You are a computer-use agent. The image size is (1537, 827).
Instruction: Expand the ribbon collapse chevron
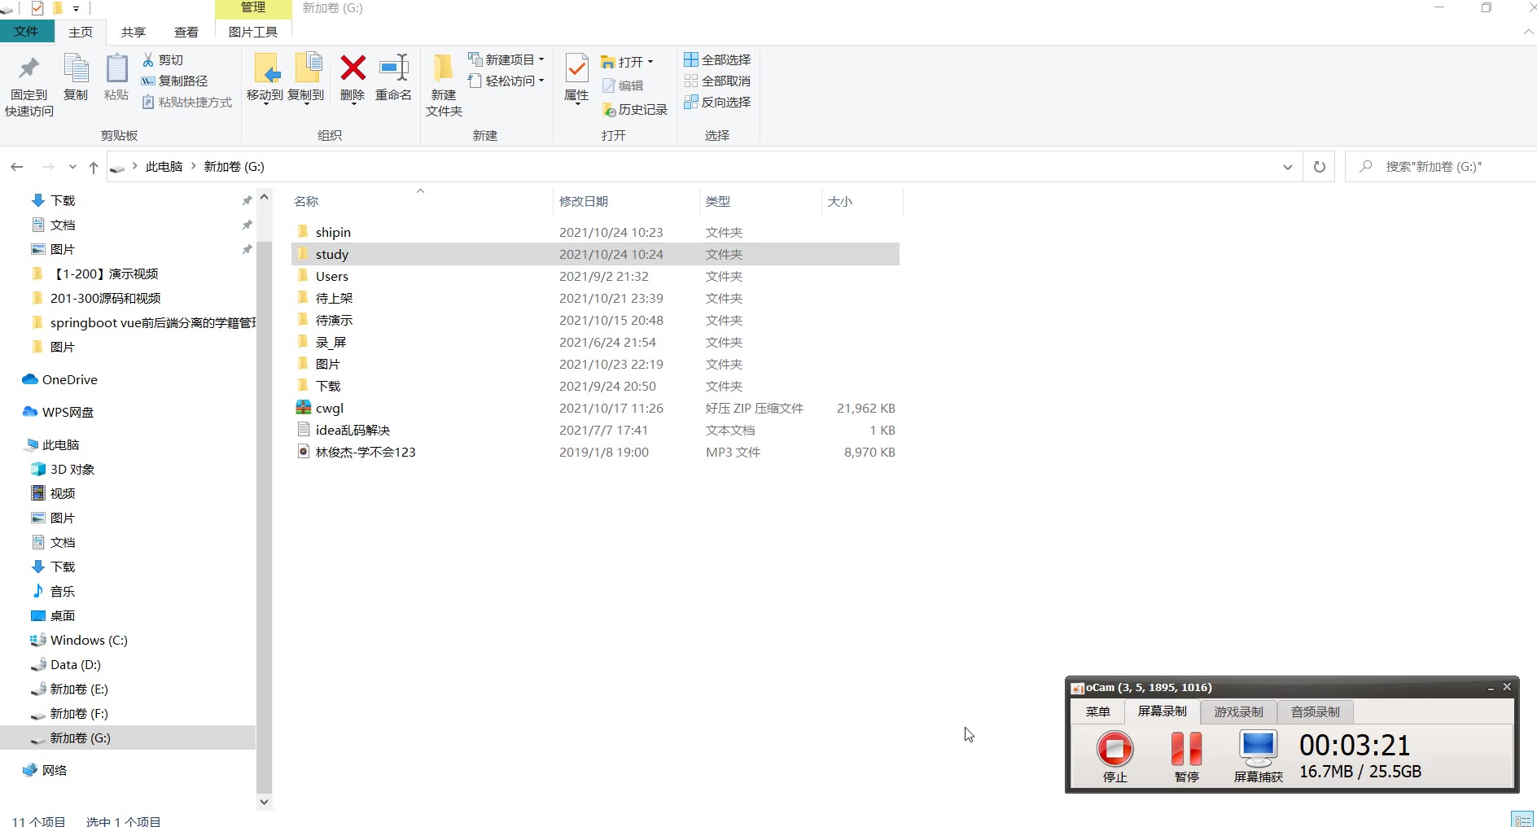point(1528,32)
